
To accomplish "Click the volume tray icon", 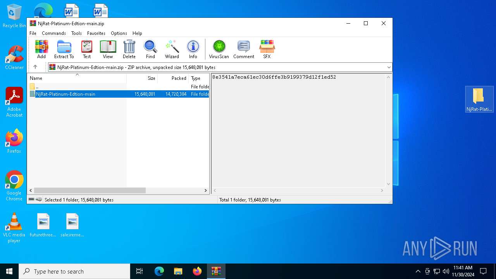I will tap(446, 271).
